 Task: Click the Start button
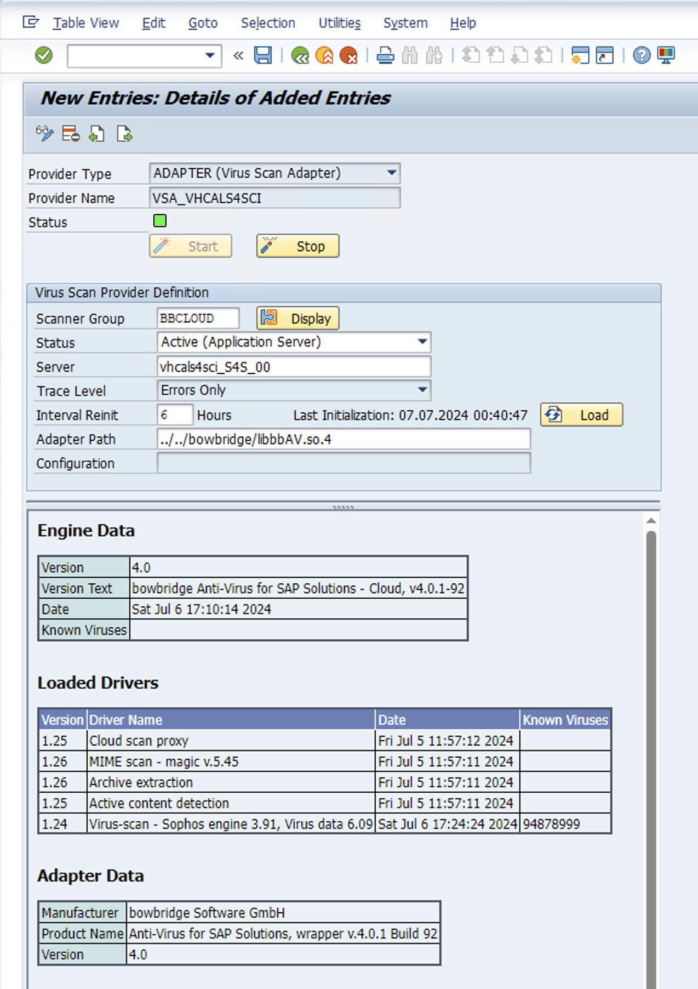point(191,246)
